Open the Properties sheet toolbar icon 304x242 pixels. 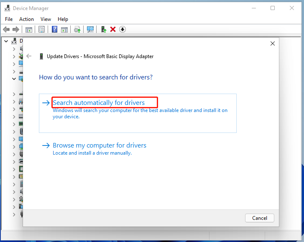pyautogui.click(x=41, y=29)
